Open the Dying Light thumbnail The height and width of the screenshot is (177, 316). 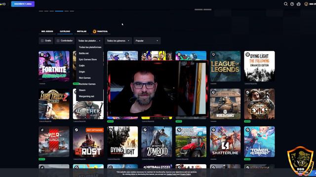click(122, 142)
